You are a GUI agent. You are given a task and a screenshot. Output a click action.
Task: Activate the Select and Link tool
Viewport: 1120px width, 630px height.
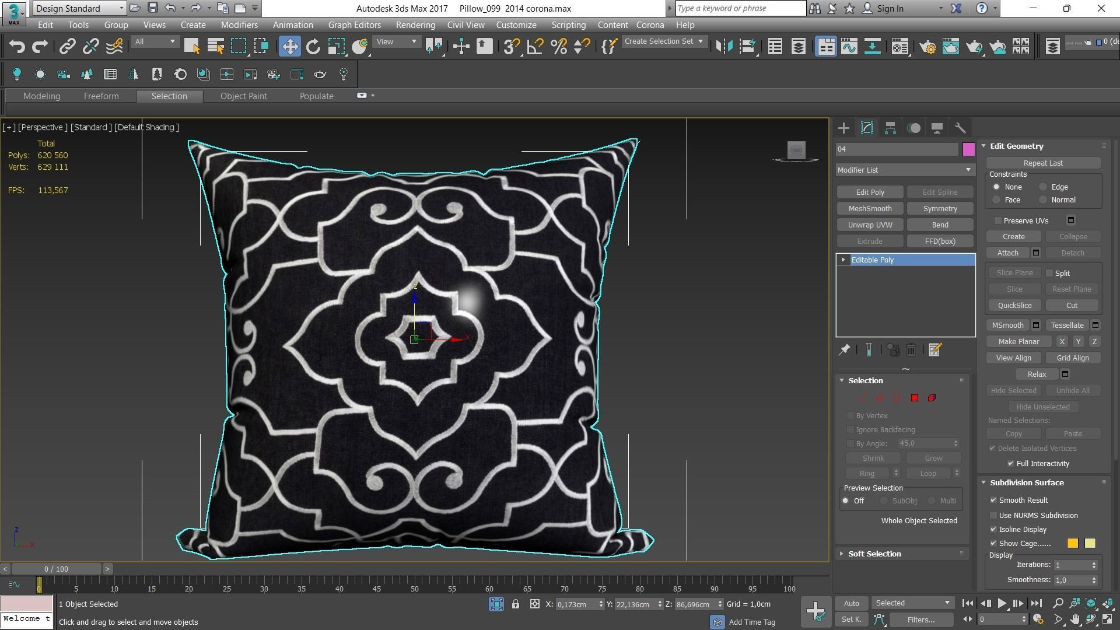pos(67,47)
